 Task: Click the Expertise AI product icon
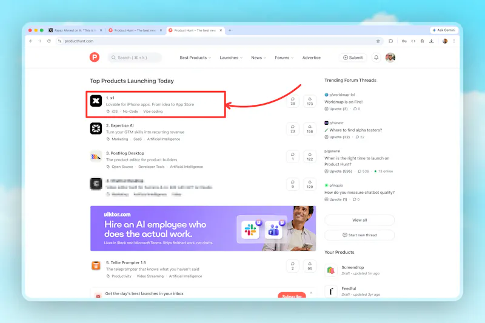[x=96, y=128]
